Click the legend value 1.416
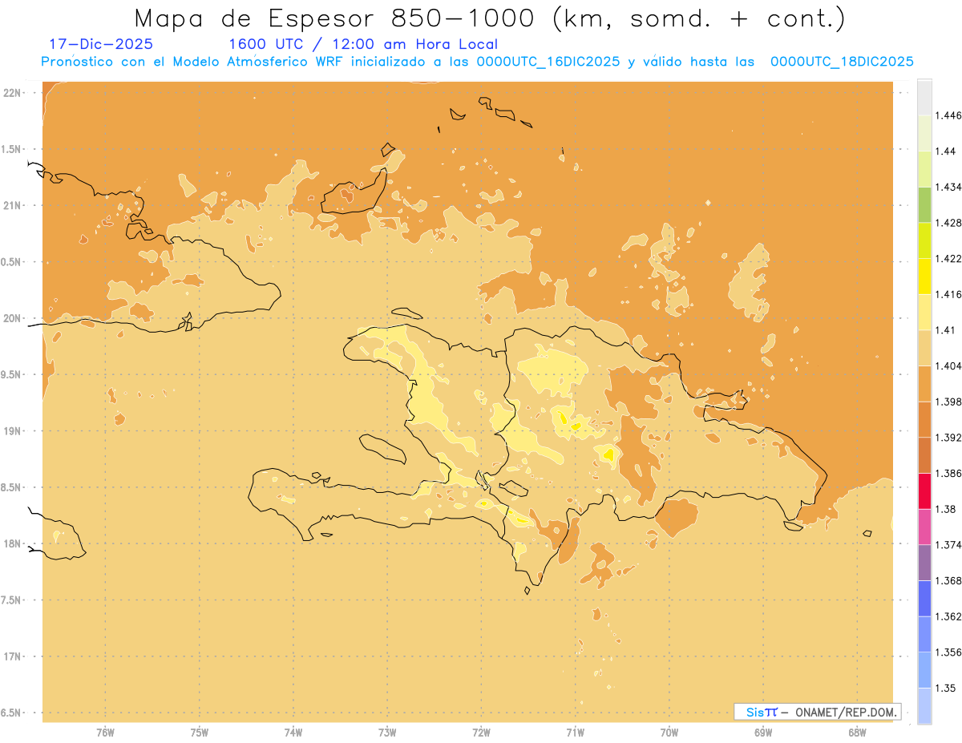Image resolution: width=962 pixels, height=743 pixels. click(949, 294)
